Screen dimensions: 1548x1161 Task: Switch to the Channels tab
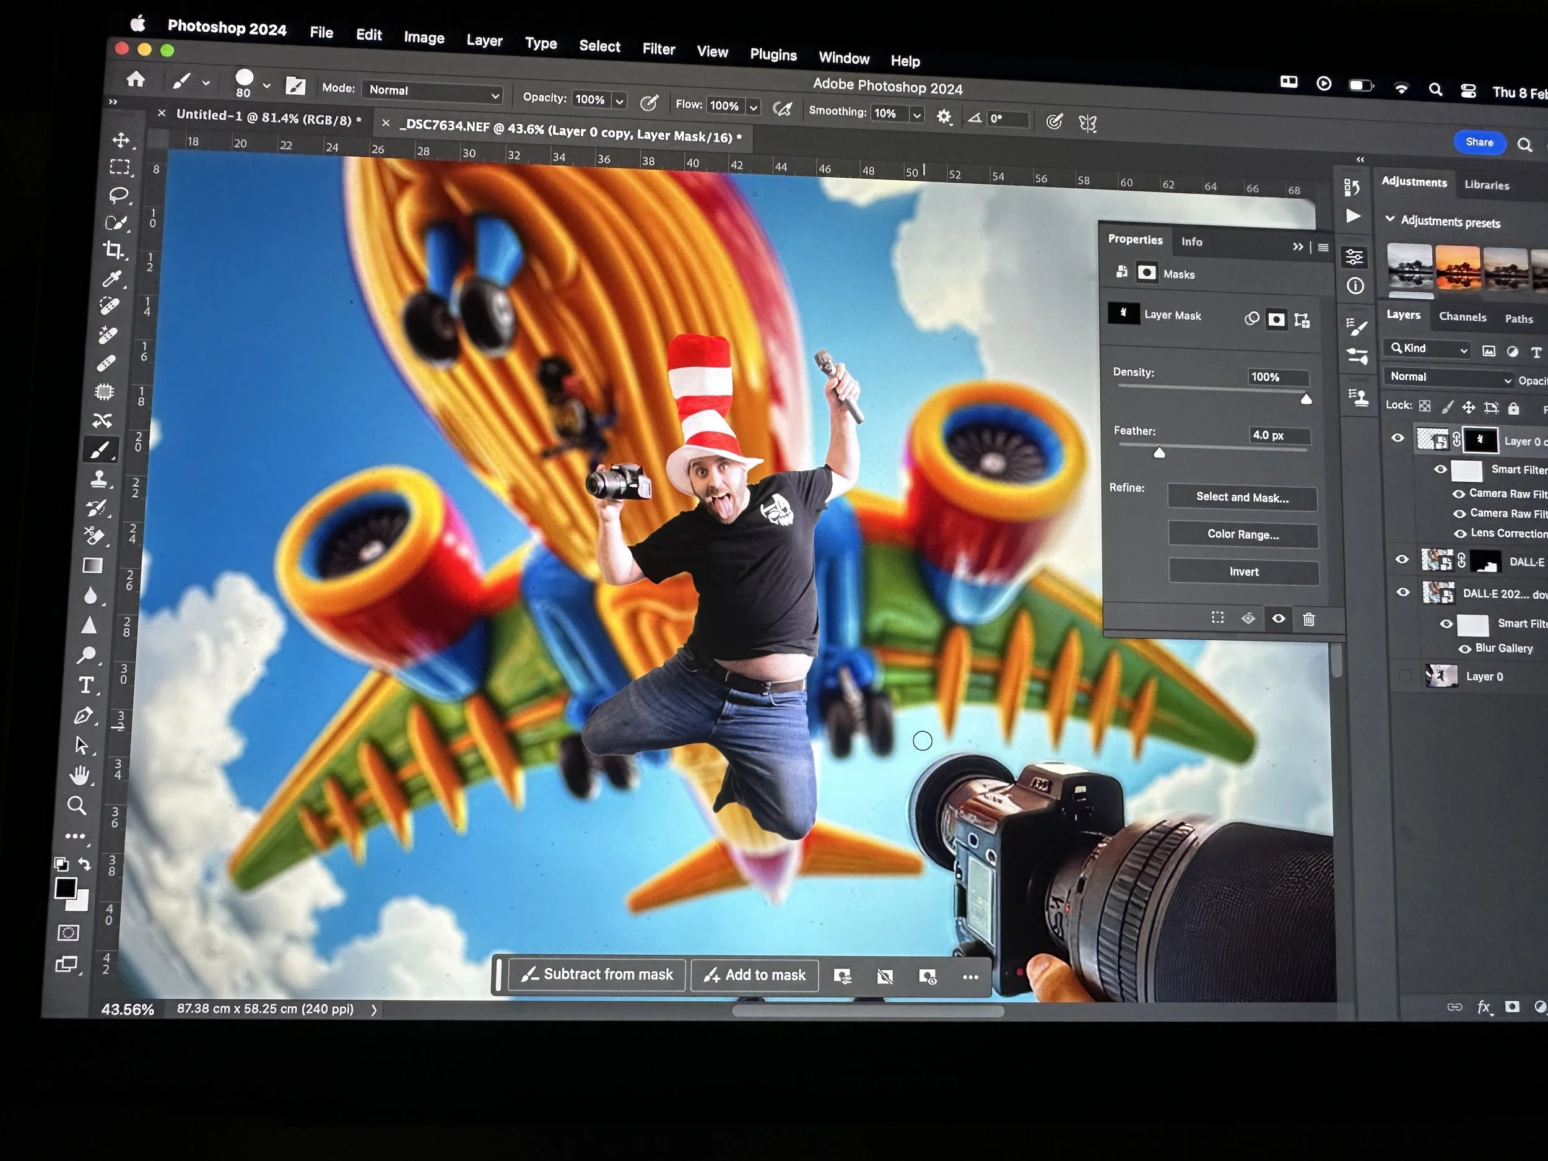coord(1462,317)
